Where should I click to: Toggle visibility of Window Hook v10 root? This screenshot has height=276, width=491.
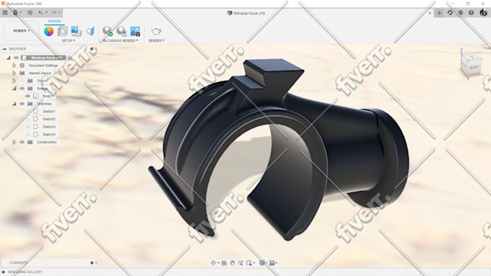click(x=17, y=58)
